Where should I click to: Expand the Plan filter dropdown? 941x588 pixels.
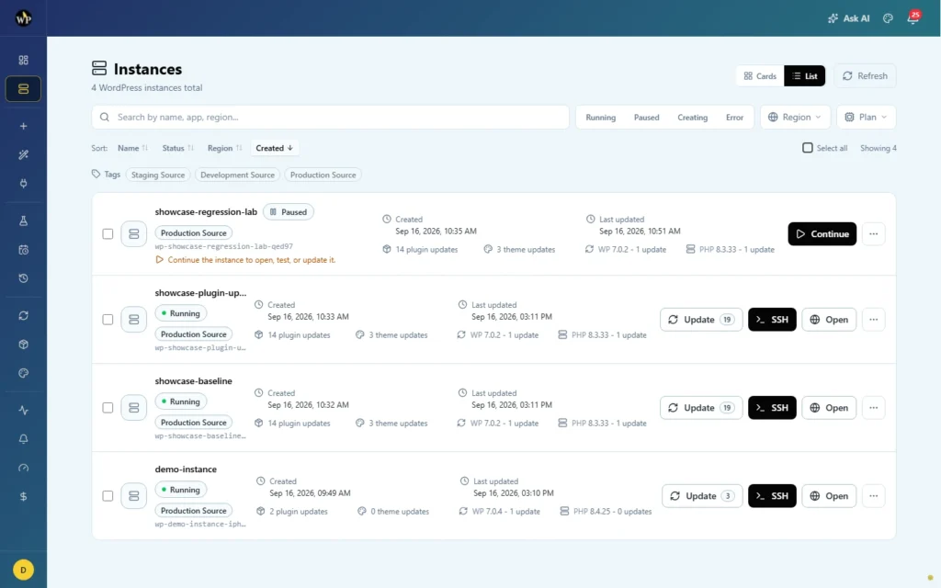(866, 117)
